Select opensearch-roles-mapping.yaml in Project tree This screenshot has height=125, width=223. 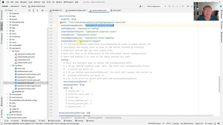(29, 86)
